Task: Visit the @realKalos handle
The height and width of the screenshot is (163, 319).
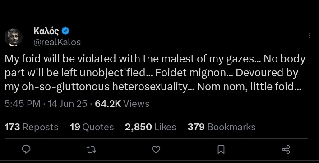Action: click(x=57, y=42)
